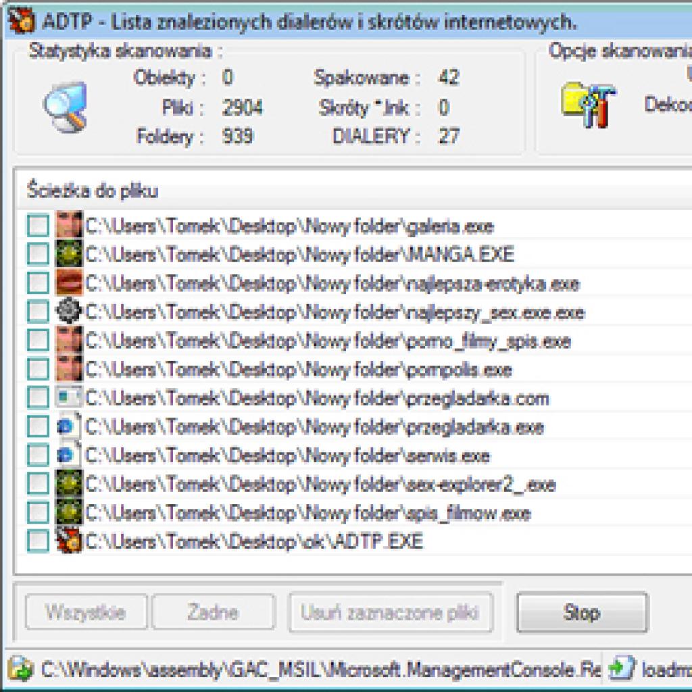692x692 pixels.
Task: Click the icon beside spis_filmow.exe
Action: point(69,512)
